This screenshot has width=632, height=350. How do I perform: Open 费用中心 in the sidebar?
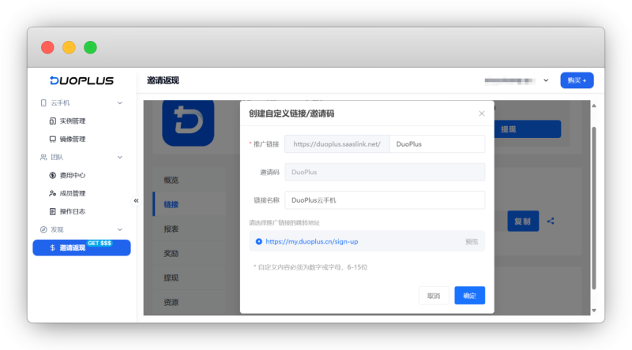click(73, 176)
